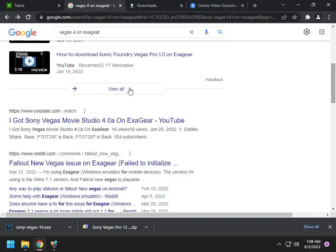This screenshot has height=252, width=336.
Task: Open options for the Reddit result
Action: pos(130,154)
